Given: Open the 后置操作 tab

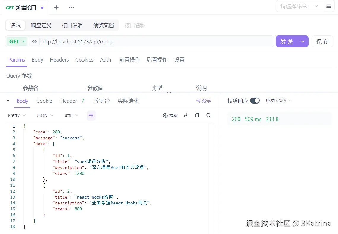Looking at the screenshot, I should point(157,60).
